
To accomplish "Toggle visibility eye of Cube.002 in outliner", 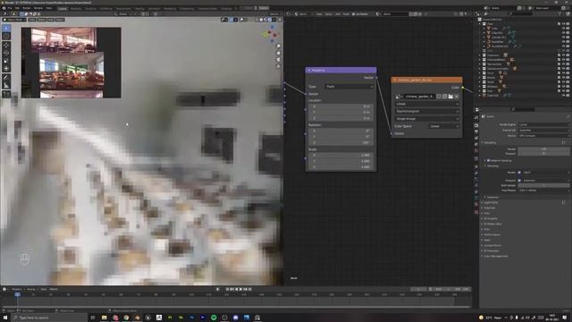I will click(563, 96).
